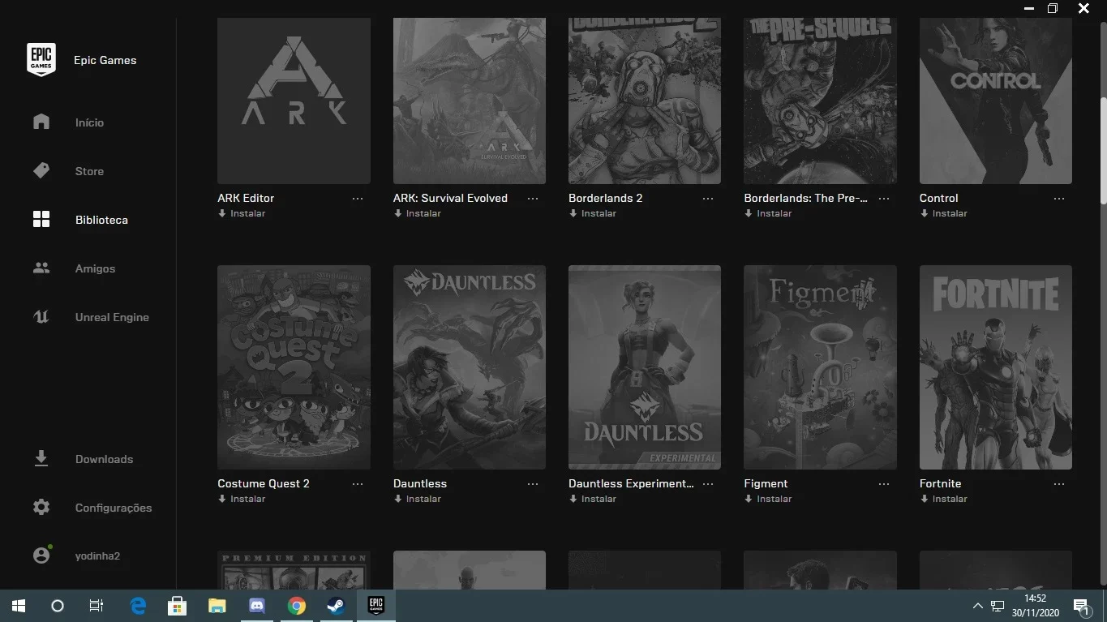Screen dimensions: 1107x622
Task: Click the Epic Games logo icon
Action: (41, 60)
